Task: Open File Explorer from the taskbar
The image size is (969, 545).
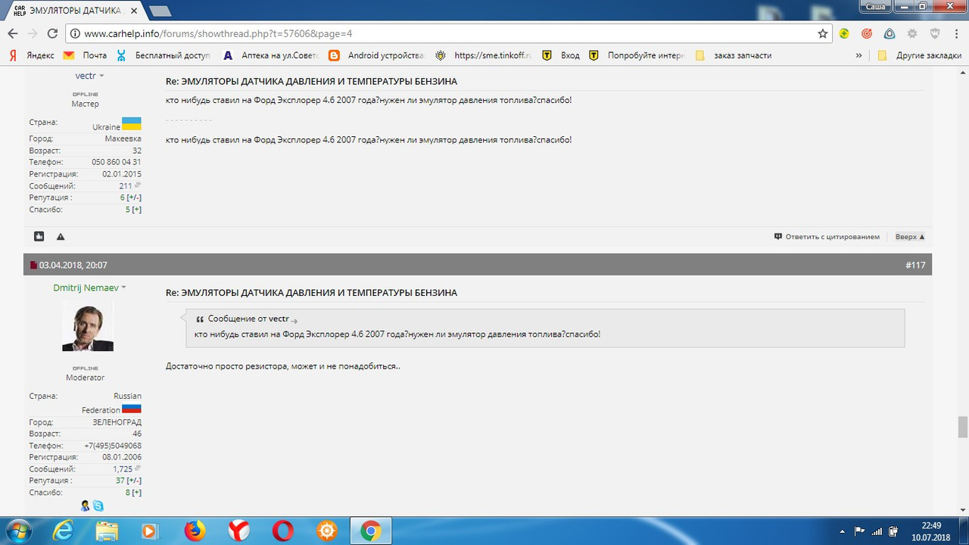Action: tap(107, 531)
